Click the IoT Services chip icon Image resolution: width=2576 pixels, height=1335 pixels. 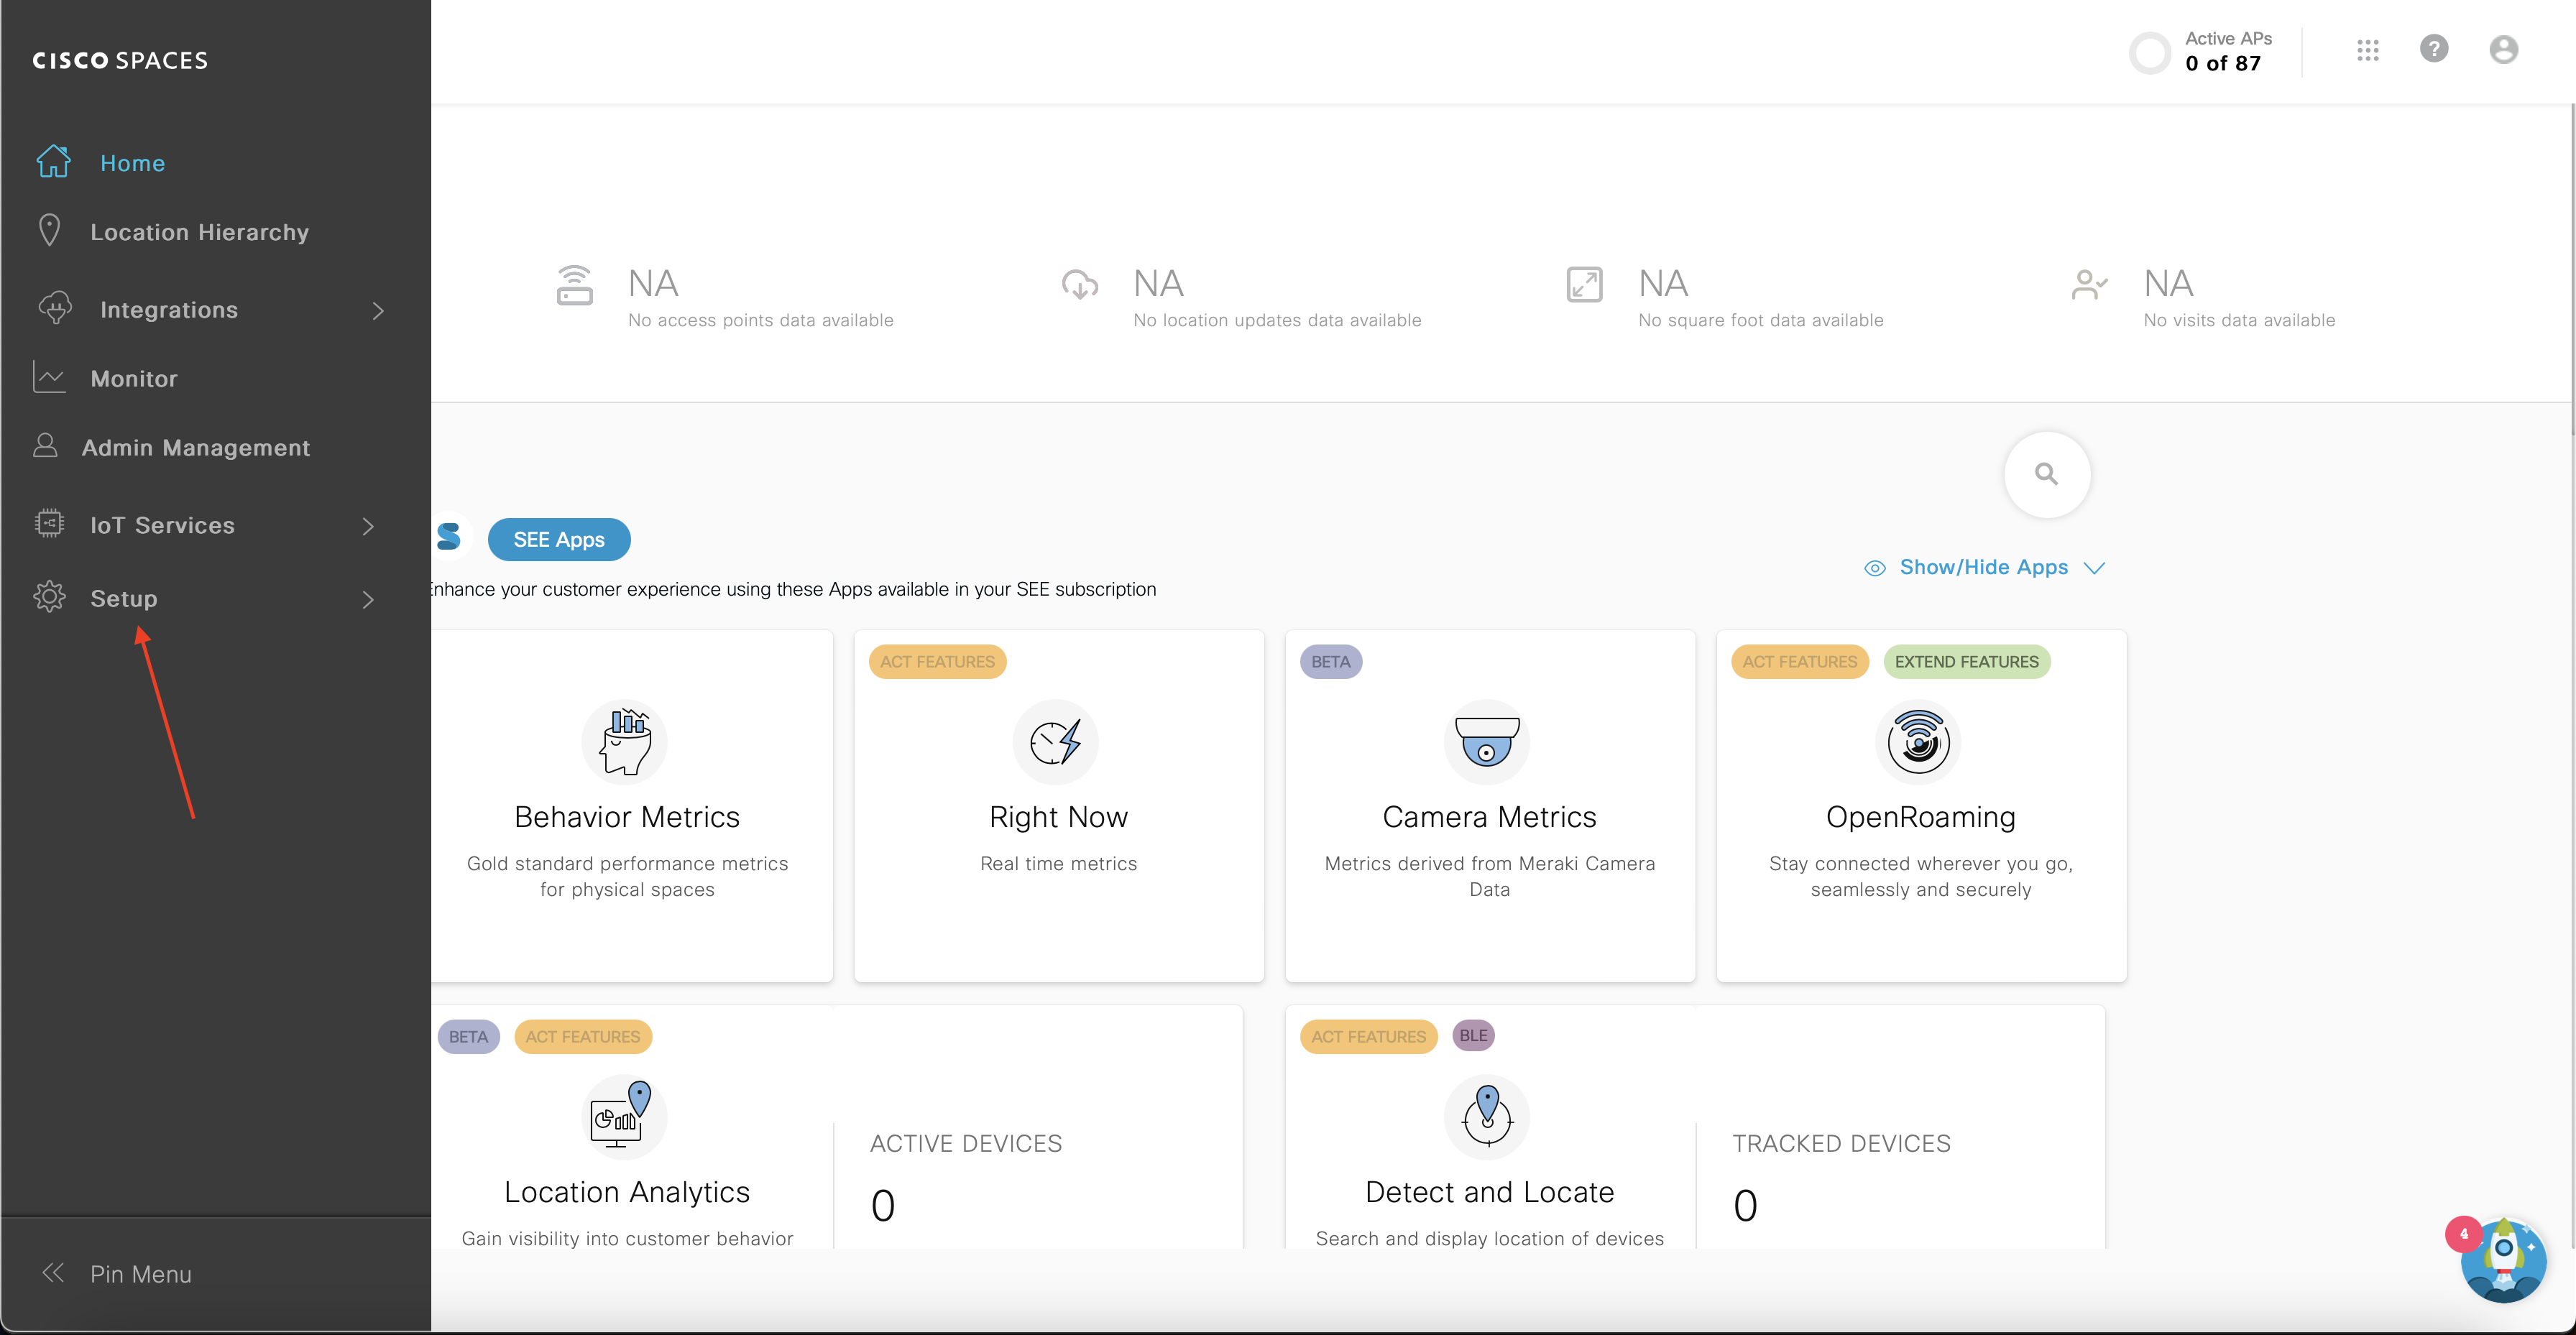(49, 523)
